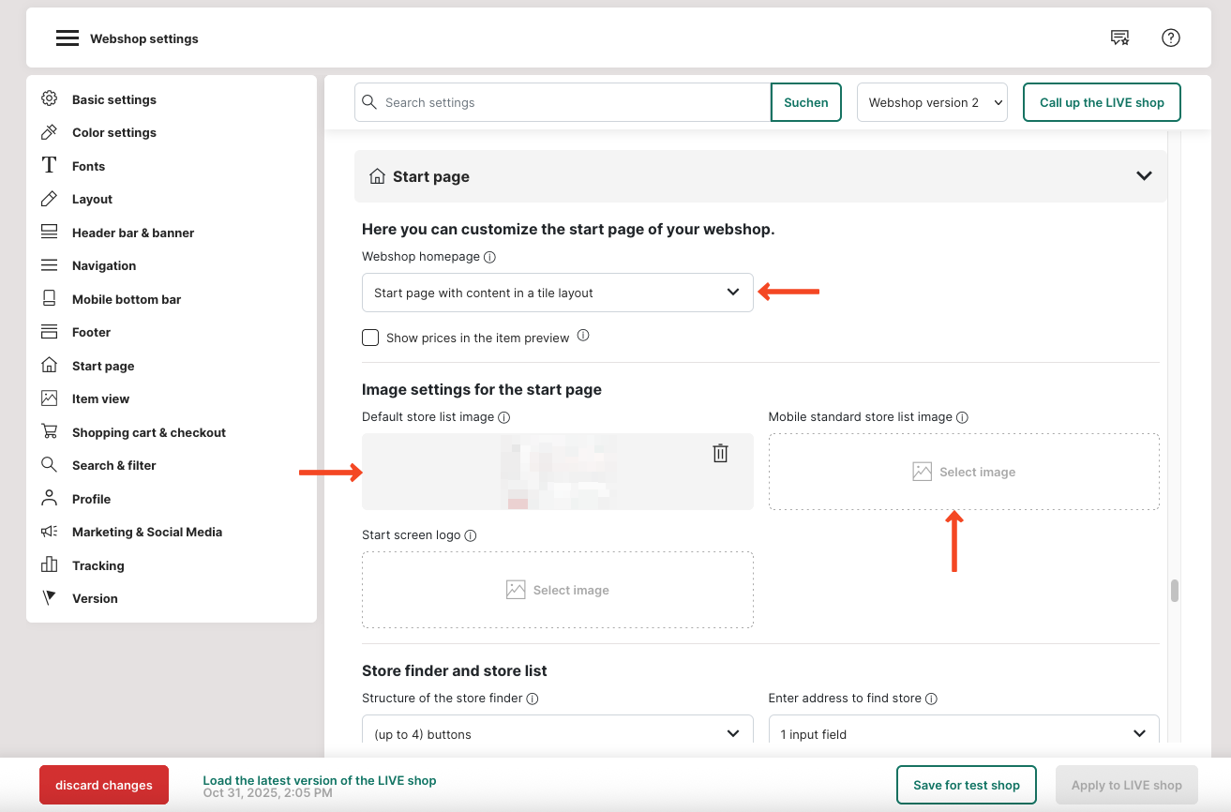Image resolution: width=1231 pixels, height=812 pixels.
Task: Collapse the Start page section
Action: tap(1144, 176)
